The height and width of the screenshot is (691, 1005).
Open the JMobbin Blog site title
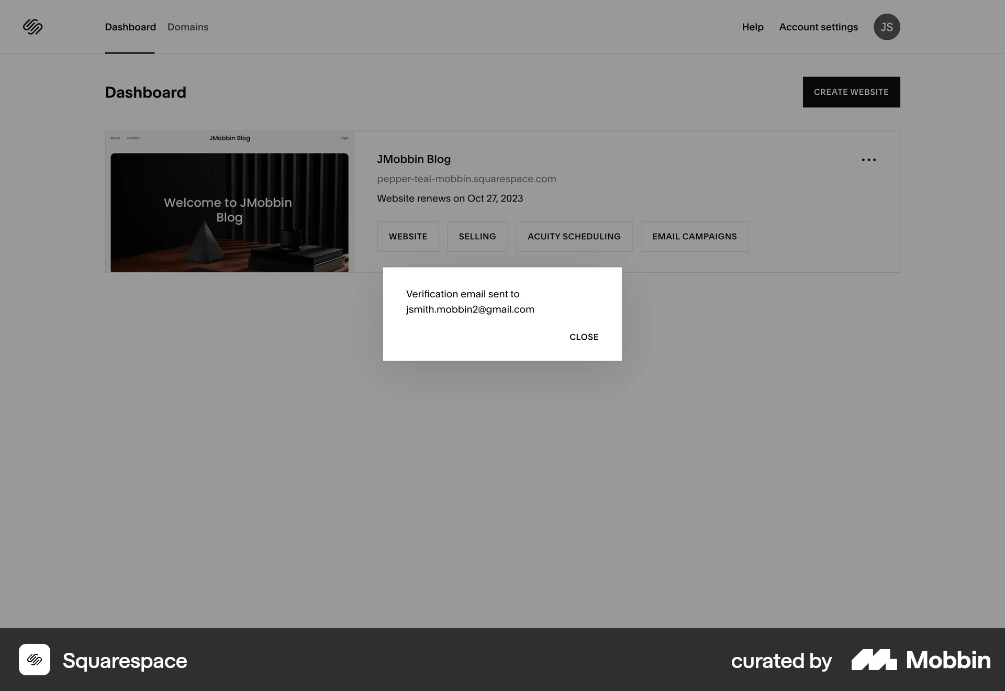414,159
